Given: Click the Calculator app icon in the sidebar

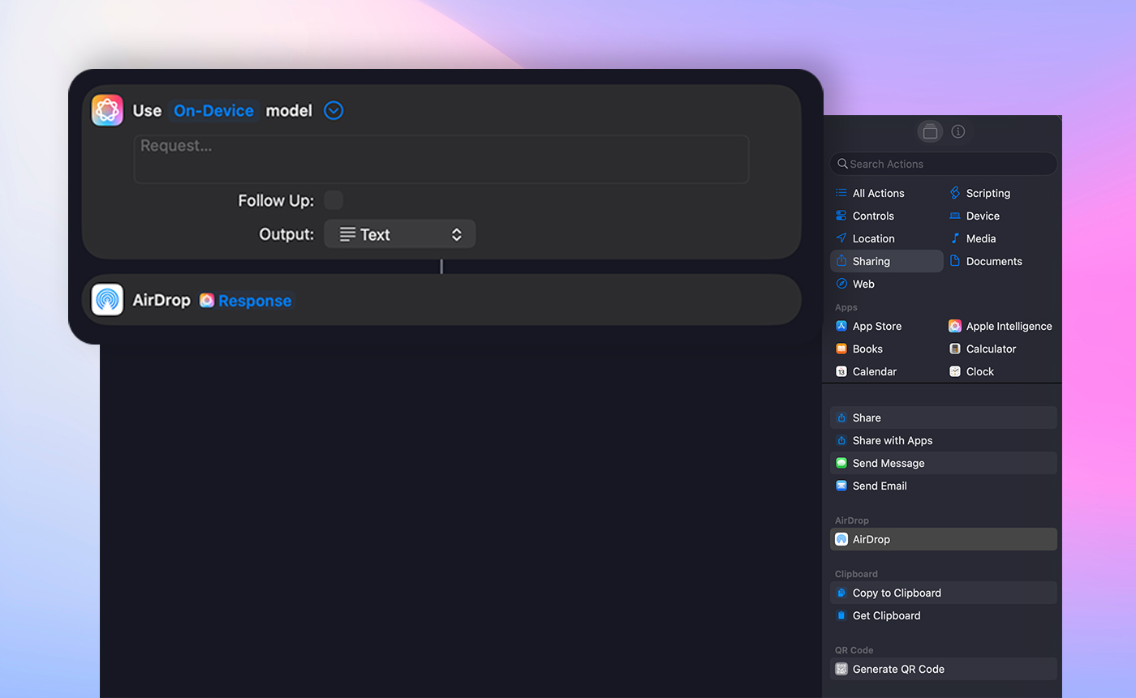Looking at the screenshot, I should click(955, 349).
